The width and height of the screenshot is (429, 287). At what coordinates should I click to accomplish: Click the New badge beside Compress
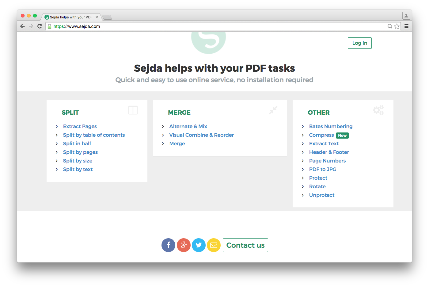[x=342, y=135]
